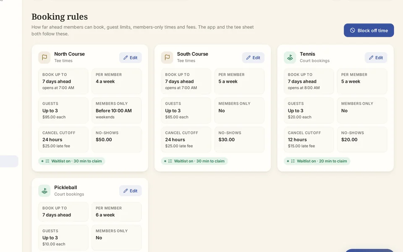Select South Course '5 a week' tile
This screenshot has width=403, height=252.
point(239,81)
